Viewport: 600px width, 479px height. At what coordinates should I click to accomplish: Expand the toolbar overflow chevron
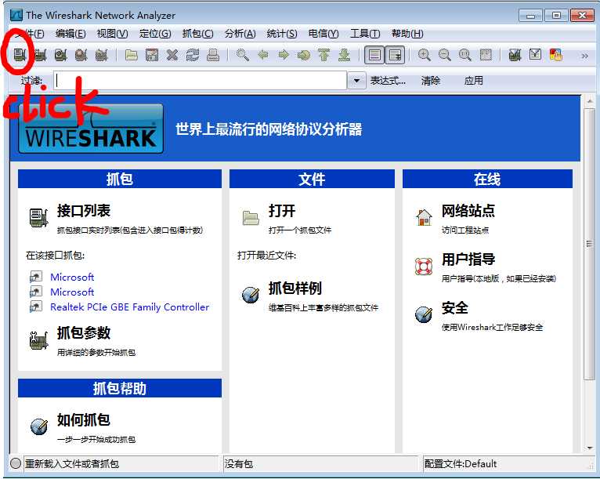pos(584,56)
